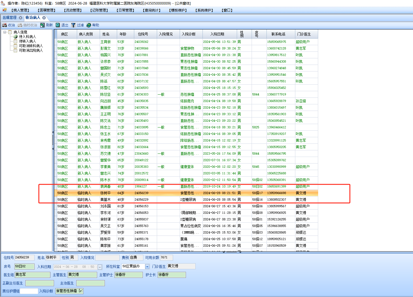Click the 收治 (admit) toolbar button
This screenshot has width=413, height=297.
pyautogui.click(x=9, y=25)
